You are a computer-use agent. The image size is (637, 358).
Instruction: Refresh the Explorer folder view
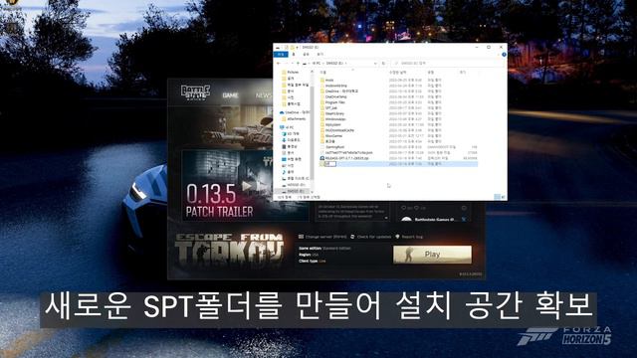point(383,64)
